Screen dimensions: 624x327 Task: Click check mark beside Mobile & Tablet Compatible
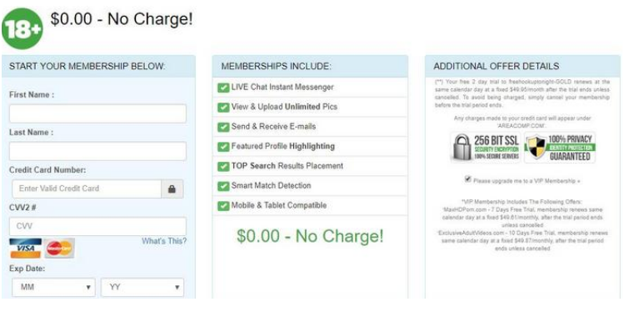[223, 205]
